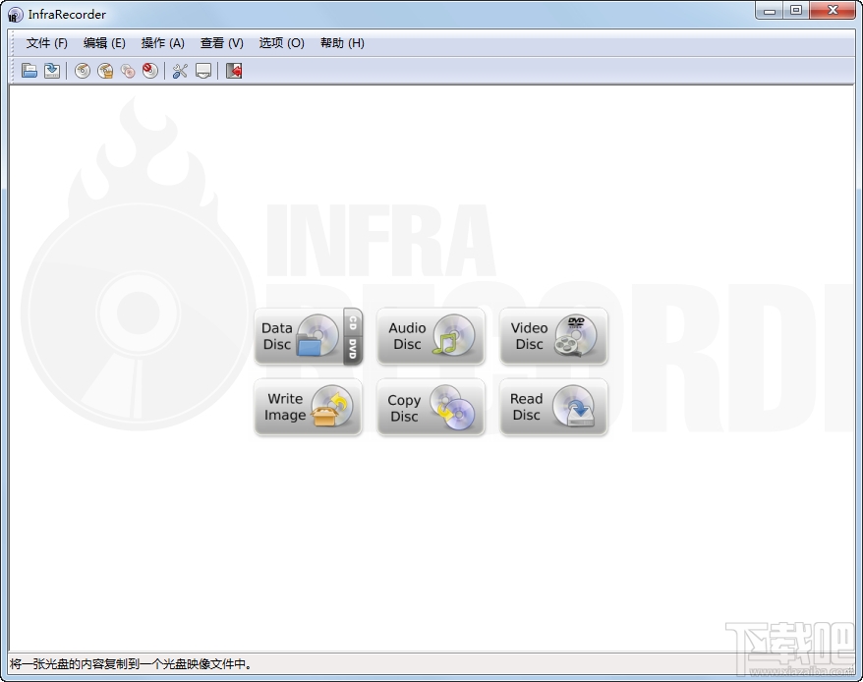Click the Write Image button
Screen dimensions: 863x682
308,407
